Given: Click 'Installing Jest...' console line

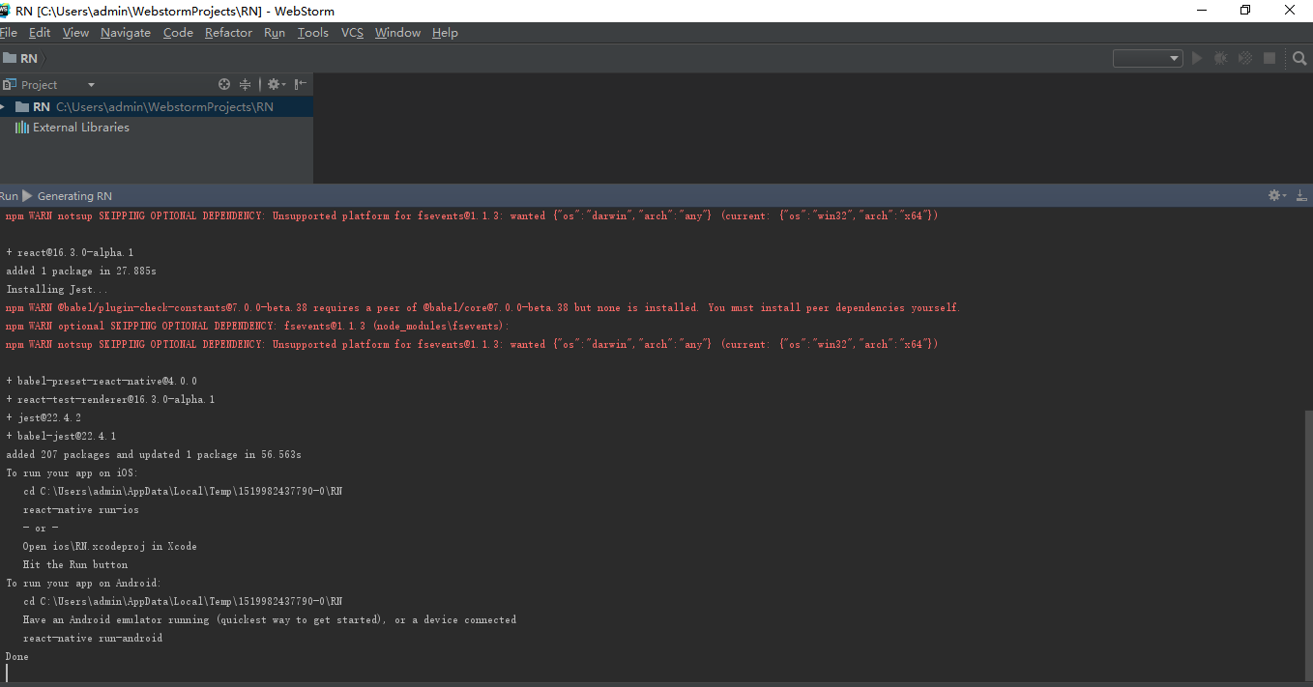Looking at the screenshot, I should click(x=58, y=289).
